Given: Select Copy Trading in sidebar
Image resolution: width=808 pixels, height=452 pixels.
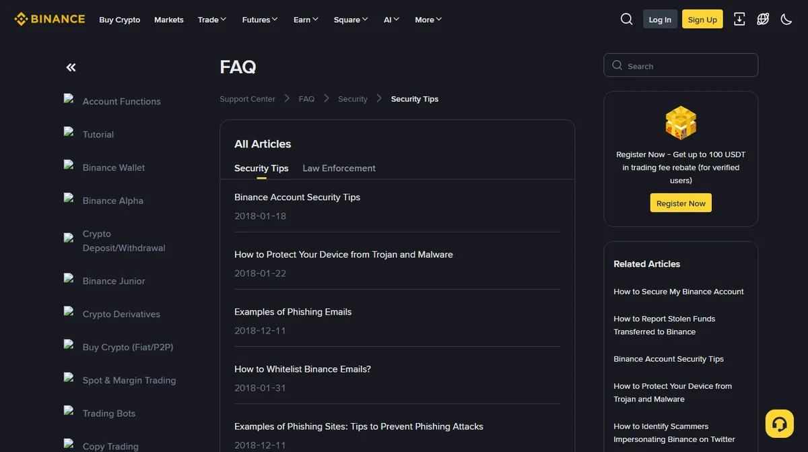Looking at the screenshot, I should [x=110, y=446].
